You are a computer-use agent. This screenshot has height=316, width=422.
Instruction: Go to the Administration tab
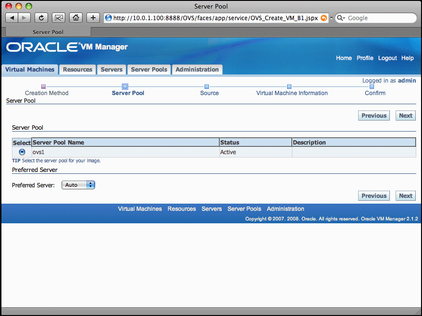(x=197, y=70)
